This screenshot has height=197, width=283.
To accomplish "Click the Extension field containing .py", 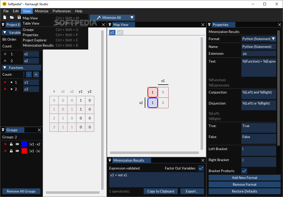I will pyautogui.click(x=259, y=54).
